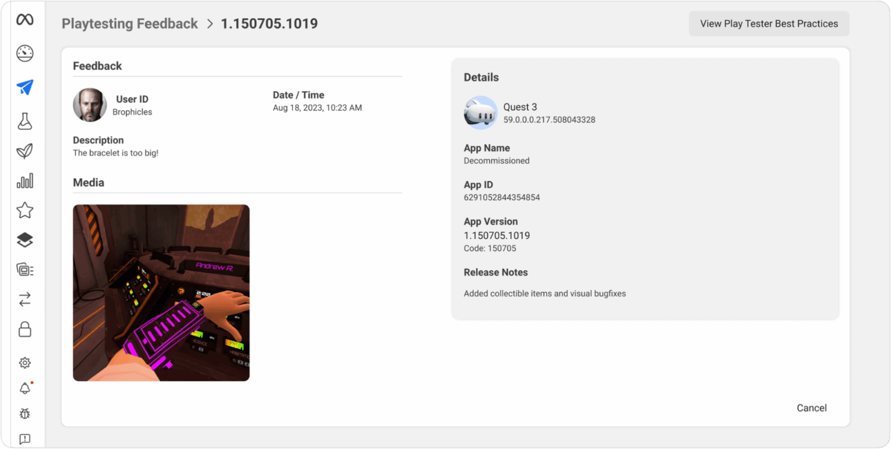The width and height of the screenshot is (891, 449).
Task: Click the Meta logo icon
Action: tap(25, 20)
